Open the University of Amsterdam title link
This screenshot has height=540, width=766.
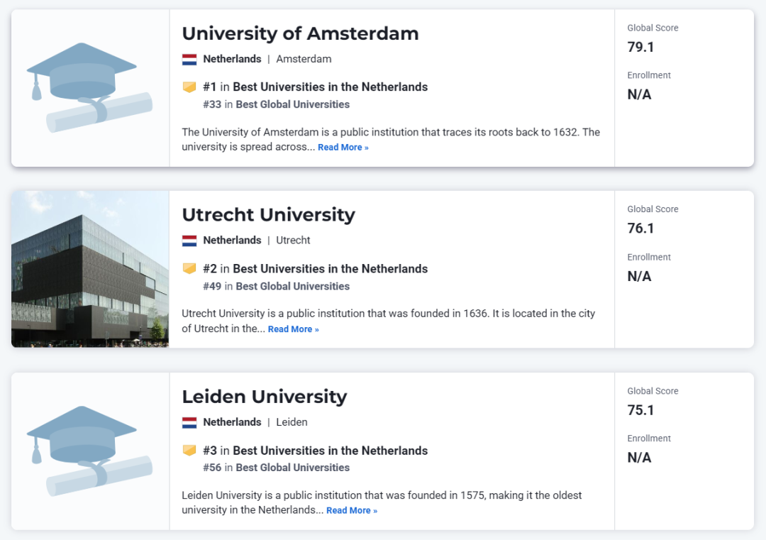[300, 33]
